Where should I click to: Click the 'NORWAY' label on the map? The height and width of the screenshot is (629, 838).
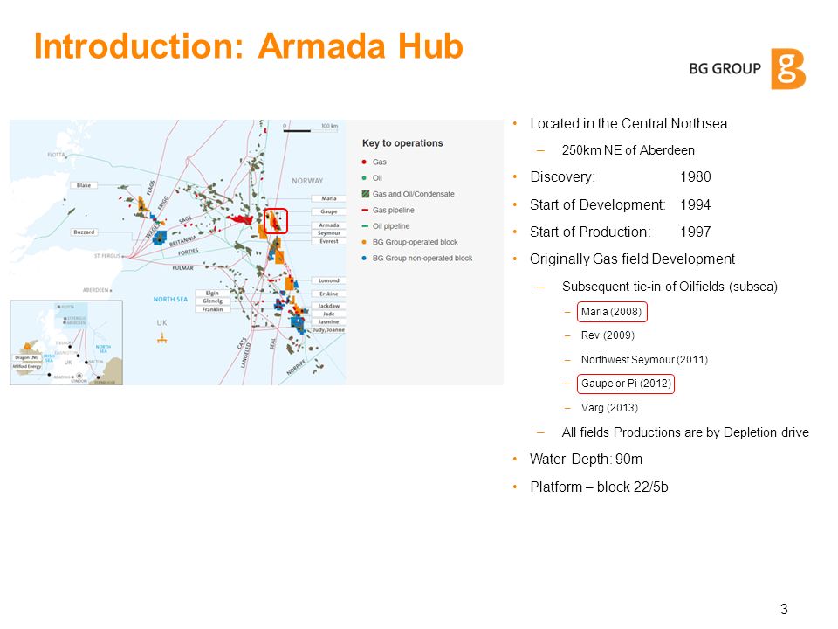pos(307,181)
